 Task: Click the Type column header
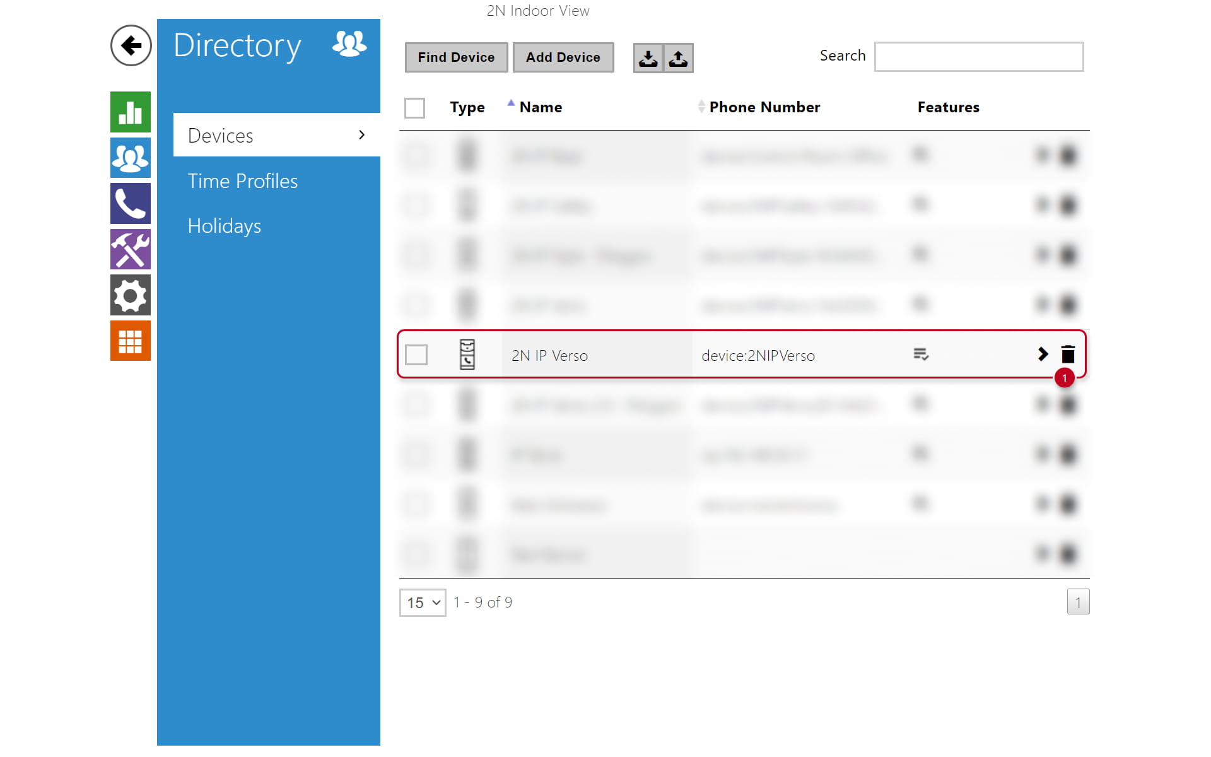pyautogui.click(x=467, y=107)
